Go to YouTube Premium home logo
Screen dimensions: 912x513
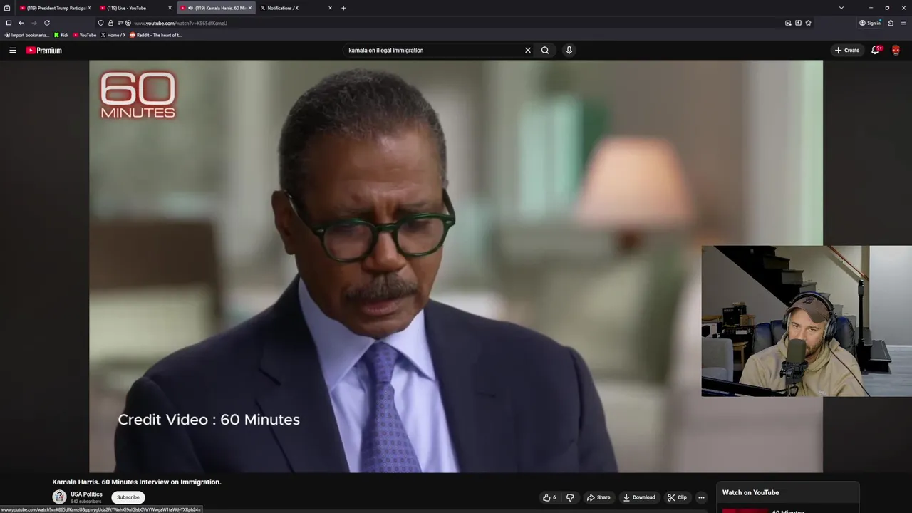[44, 51]
